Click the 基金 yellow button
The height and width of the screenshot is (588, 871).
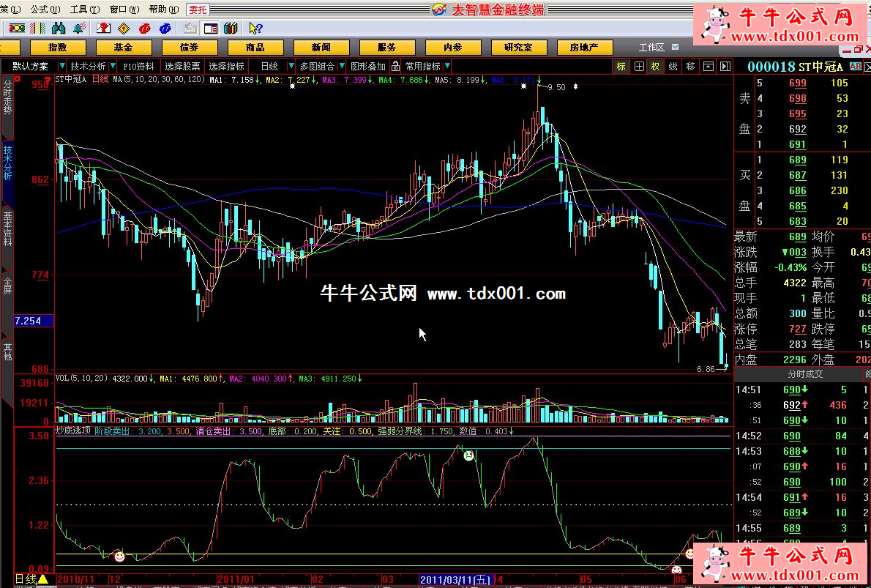pyautogui.click(x=123, y=48)
